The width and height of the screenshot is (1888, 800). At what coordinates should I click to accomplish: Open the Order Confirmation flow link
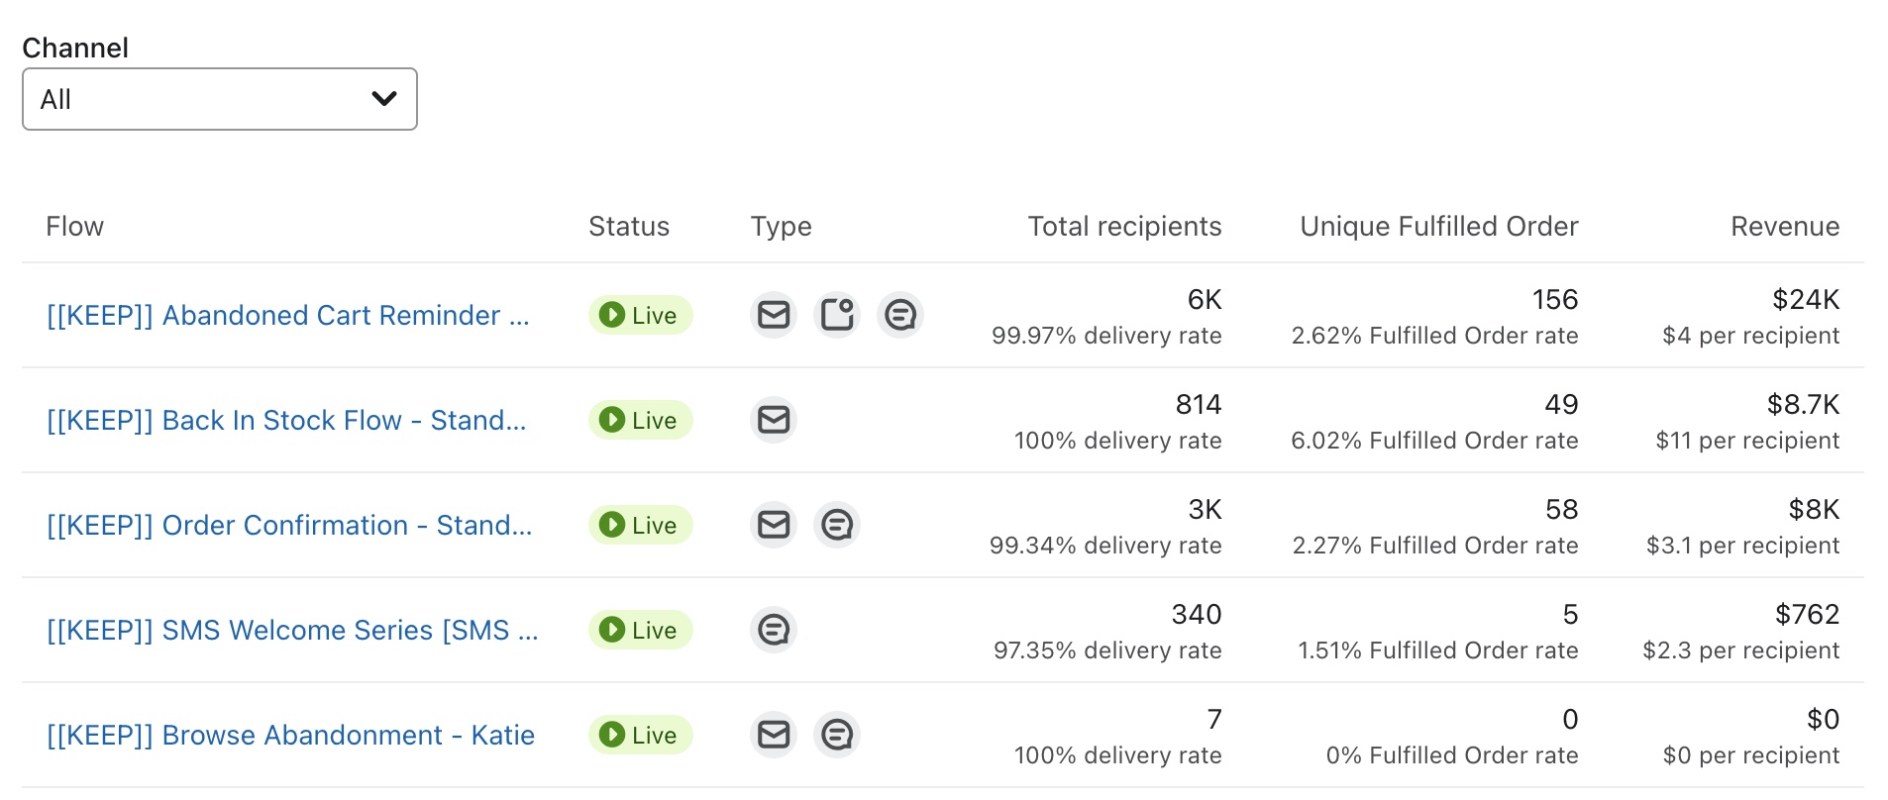(289, 525)
